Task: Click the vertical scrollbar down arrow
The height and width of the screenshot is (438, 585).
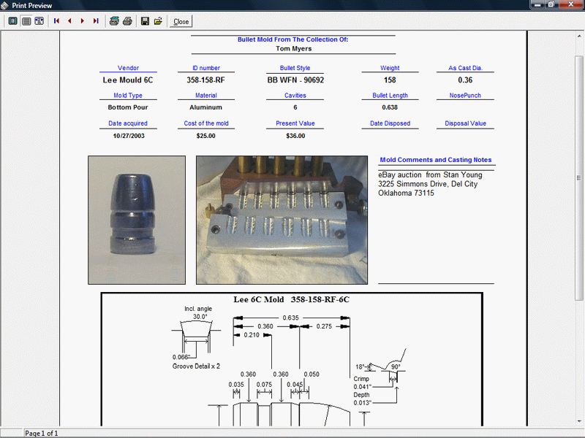Action: click(x=579, y=421)
